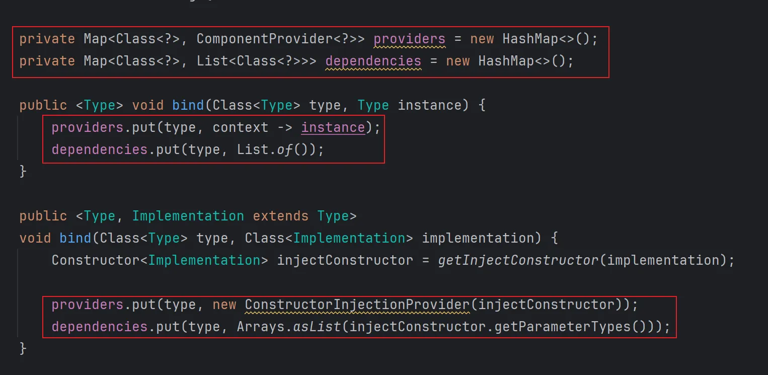Click the ConstructorInjectionProvider class name
Screen dimensions: 768x375
tap(357, 305)
